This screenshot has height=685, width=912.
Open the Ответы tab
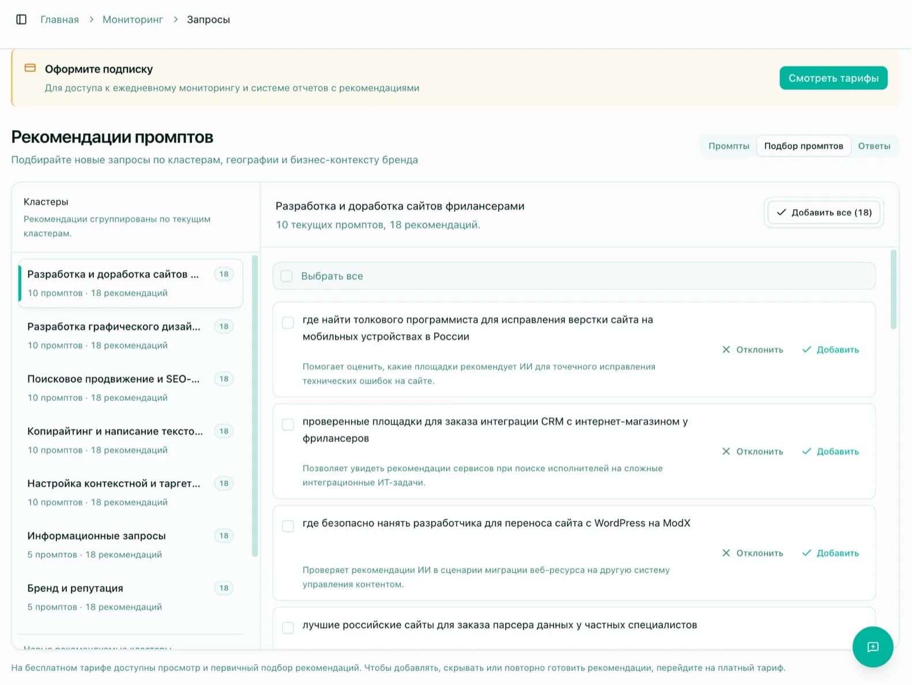(x=873, y=146)
